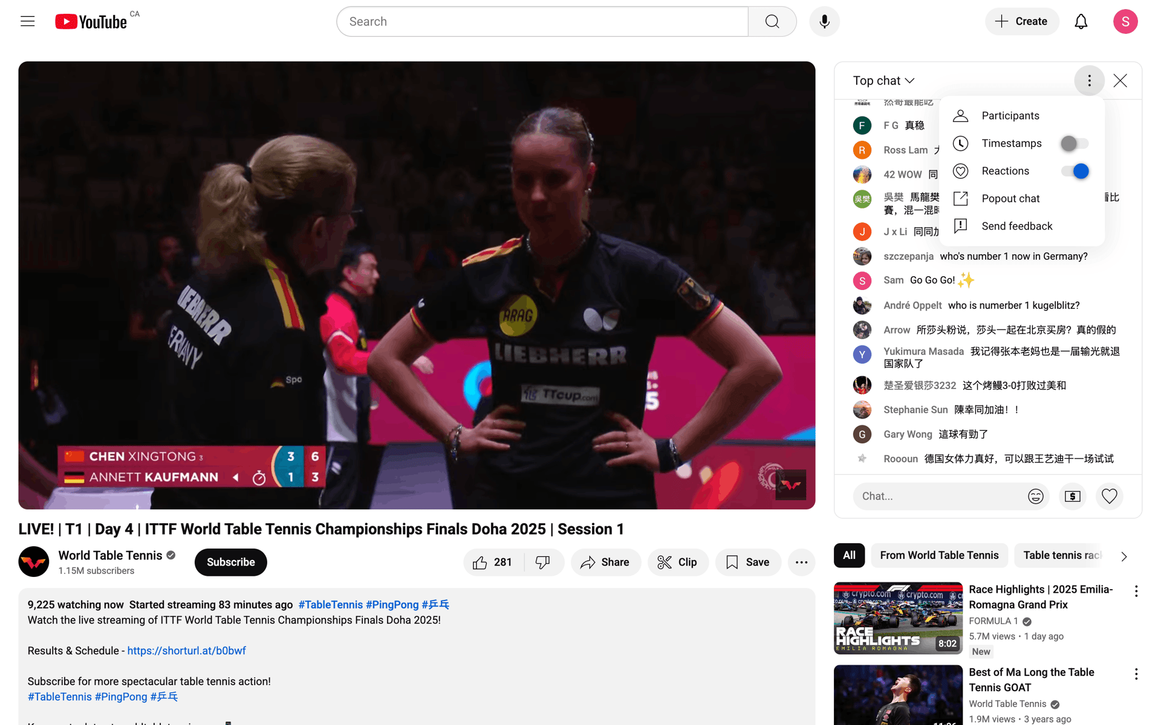Click Yukimura Masada avatar in chat

(x=862, y=354)
